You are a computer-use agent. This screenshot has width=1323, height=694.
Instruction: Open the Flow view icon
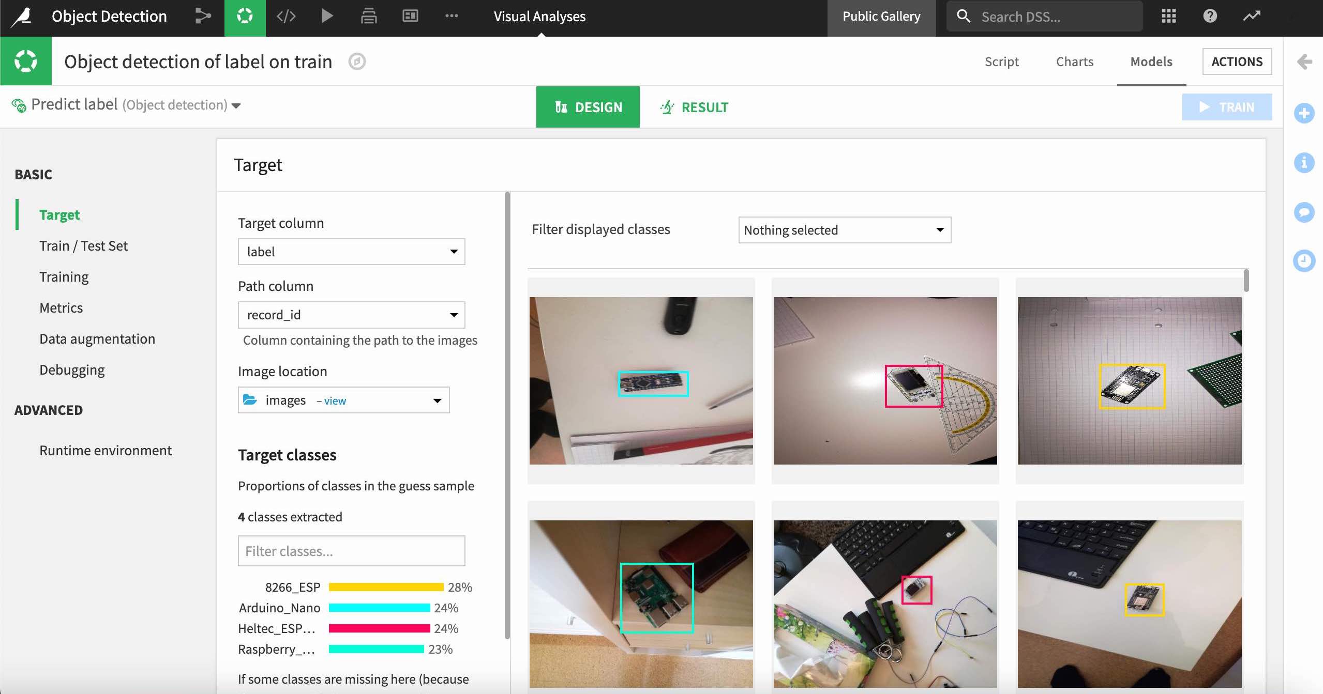coord(203,16)
